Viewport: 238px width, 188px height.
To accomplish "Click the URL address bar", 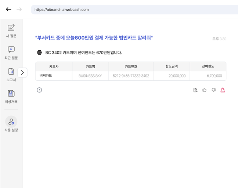I will point(132,10).
